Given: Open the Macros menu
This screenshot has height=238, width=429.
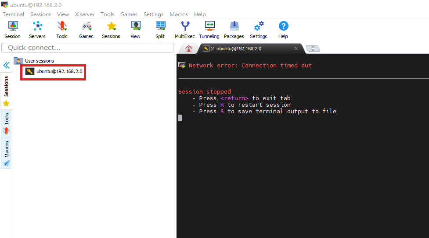Looking at the screenshot, I should point(179,14).
